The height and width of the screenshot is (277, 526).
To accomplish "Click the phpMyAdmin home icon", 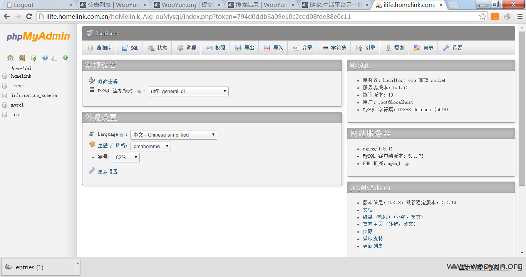I will pos(10,58).
